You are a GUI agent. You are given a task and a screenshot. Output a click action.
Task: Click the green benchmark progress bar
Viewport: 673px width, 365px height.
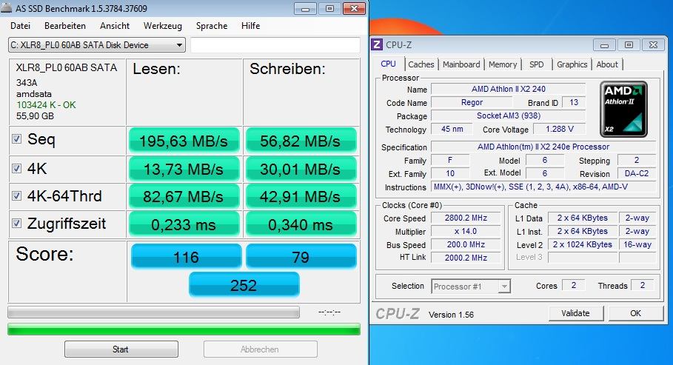184,329
